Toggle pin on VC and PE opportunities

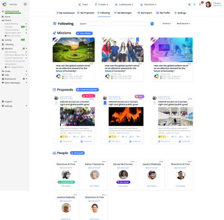[x=26, y=58]
